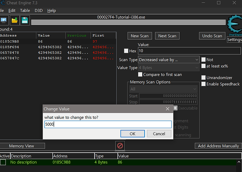Open the Table menu
The image size is (242, 172).
pyautogui.click(x=25, y=11)
